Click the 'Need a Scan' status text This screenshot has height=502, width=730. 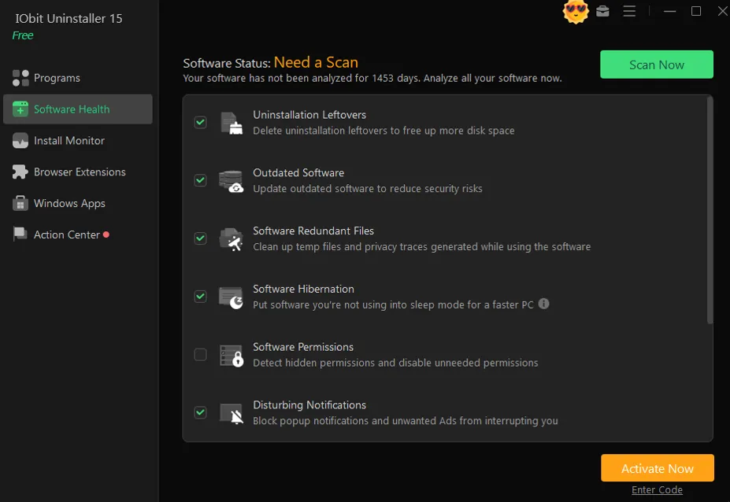tap(316, 62)
